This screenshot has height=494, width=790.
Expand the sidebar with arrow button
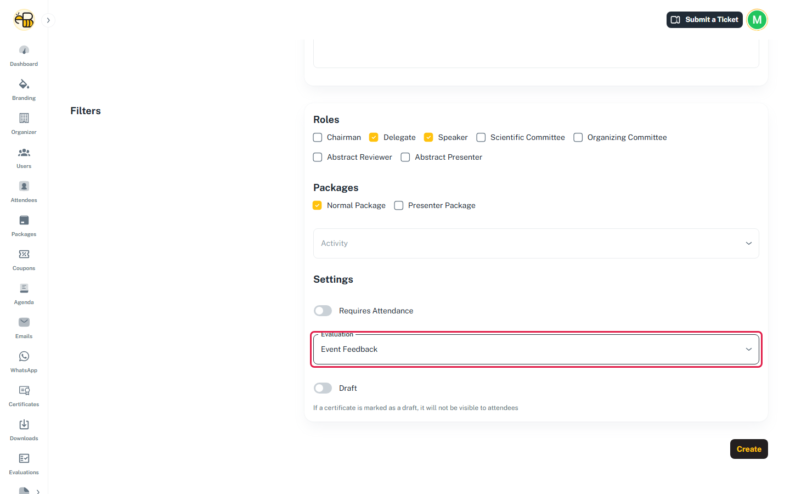point(48,20)
